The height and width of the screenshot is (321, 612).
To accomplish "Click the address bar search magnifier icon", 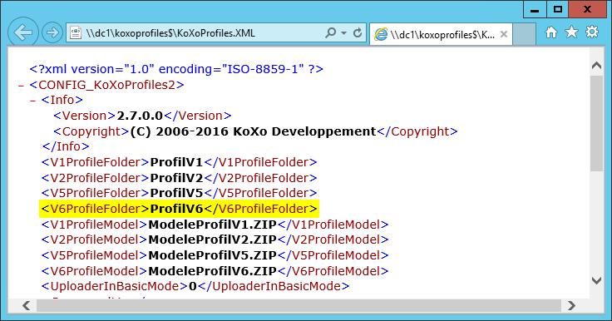I will [x=330, y=32].
